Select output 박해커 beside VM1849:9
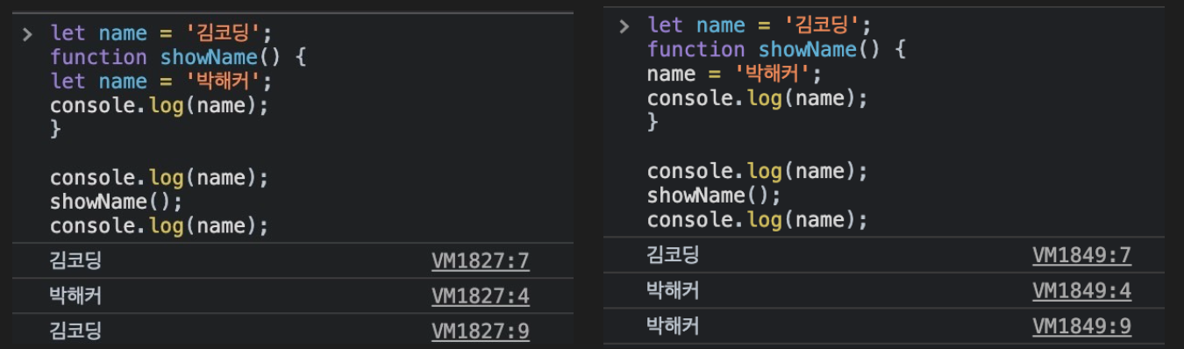 [674, 327]
